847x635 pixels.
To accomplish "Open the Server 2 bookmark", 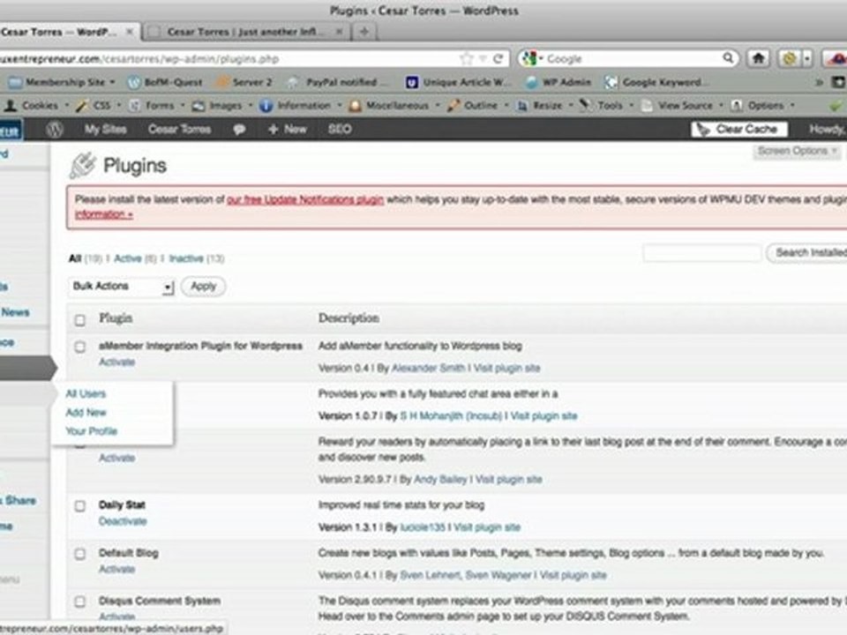I will coord(244,82).
